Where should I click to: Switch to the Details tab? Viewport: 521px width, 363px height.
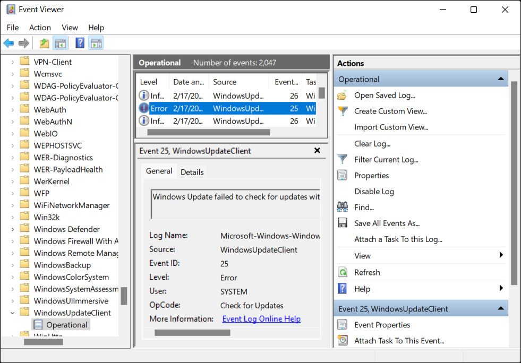[192, 172]
